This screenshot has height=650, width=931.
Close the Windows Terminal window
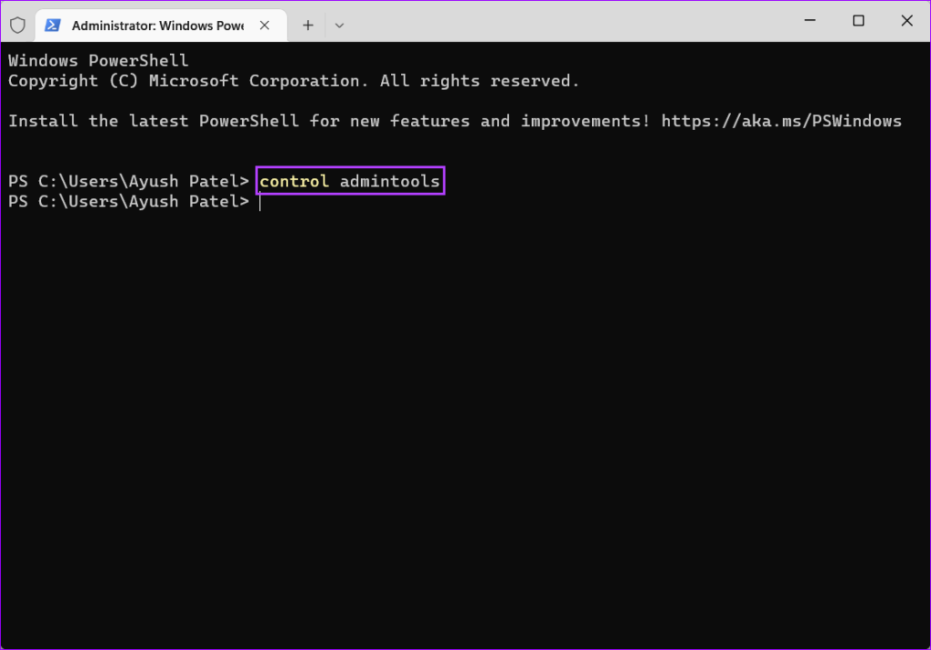click(906, 21)
